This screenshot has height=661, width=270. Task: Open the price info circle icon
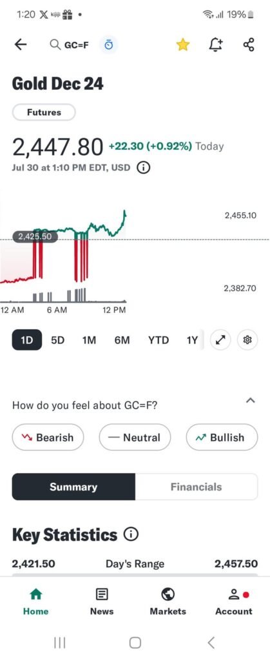[144, 168]
